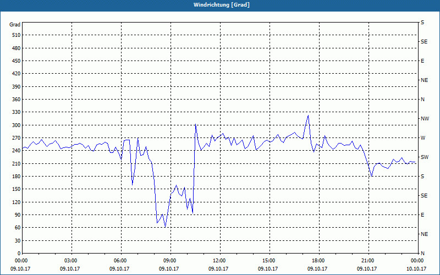Click the 480 value on the left axis
The image size is (440, 275).
16,48
